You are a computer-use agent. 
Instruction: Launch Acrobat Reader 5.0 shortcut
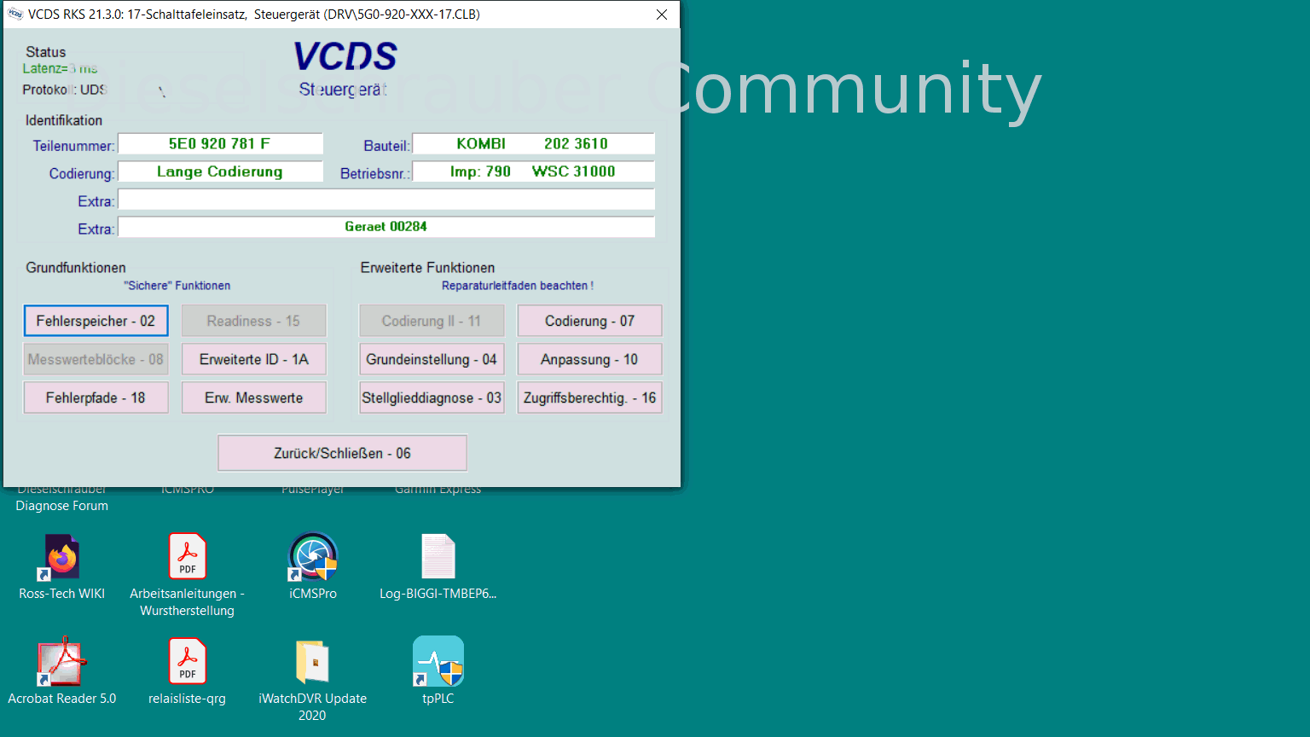(x=62, y=673)
